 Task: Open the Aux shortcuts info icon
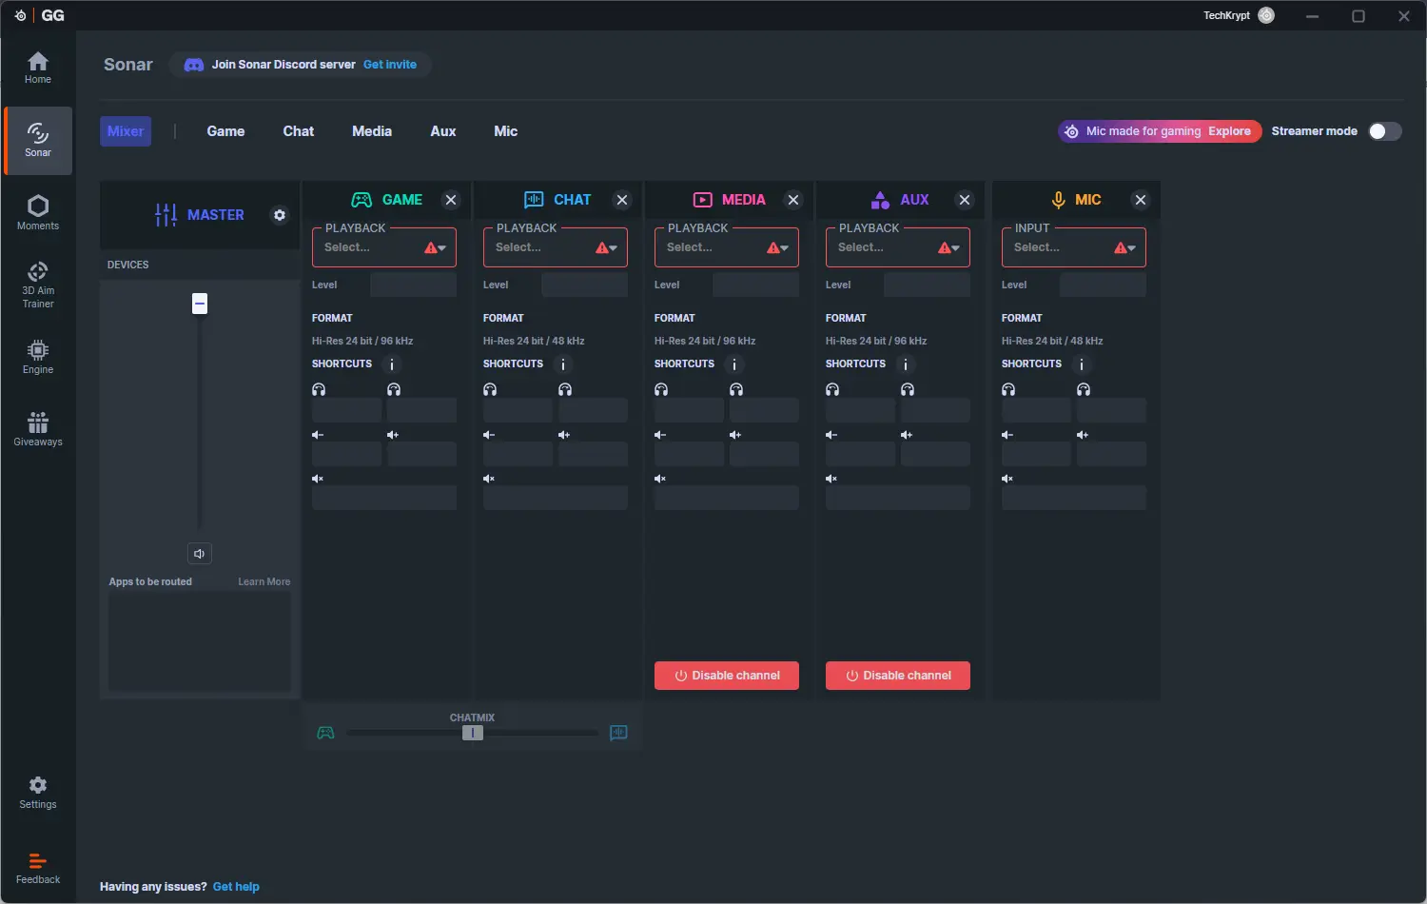(906, 364)
